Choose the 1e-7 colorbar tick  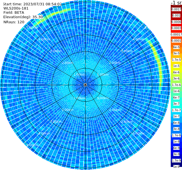coord(176,116)
